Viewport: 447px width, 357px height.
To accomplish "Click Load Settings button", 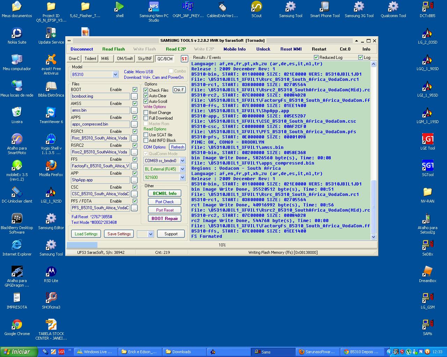I will [86, 234].
